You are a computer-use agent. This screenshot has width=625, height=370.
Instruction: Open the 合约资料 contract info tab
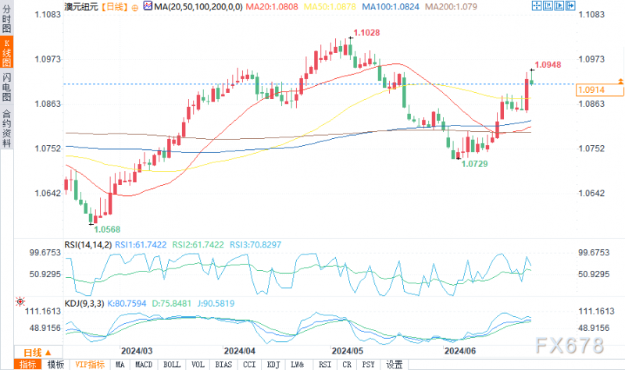[6, 127]
